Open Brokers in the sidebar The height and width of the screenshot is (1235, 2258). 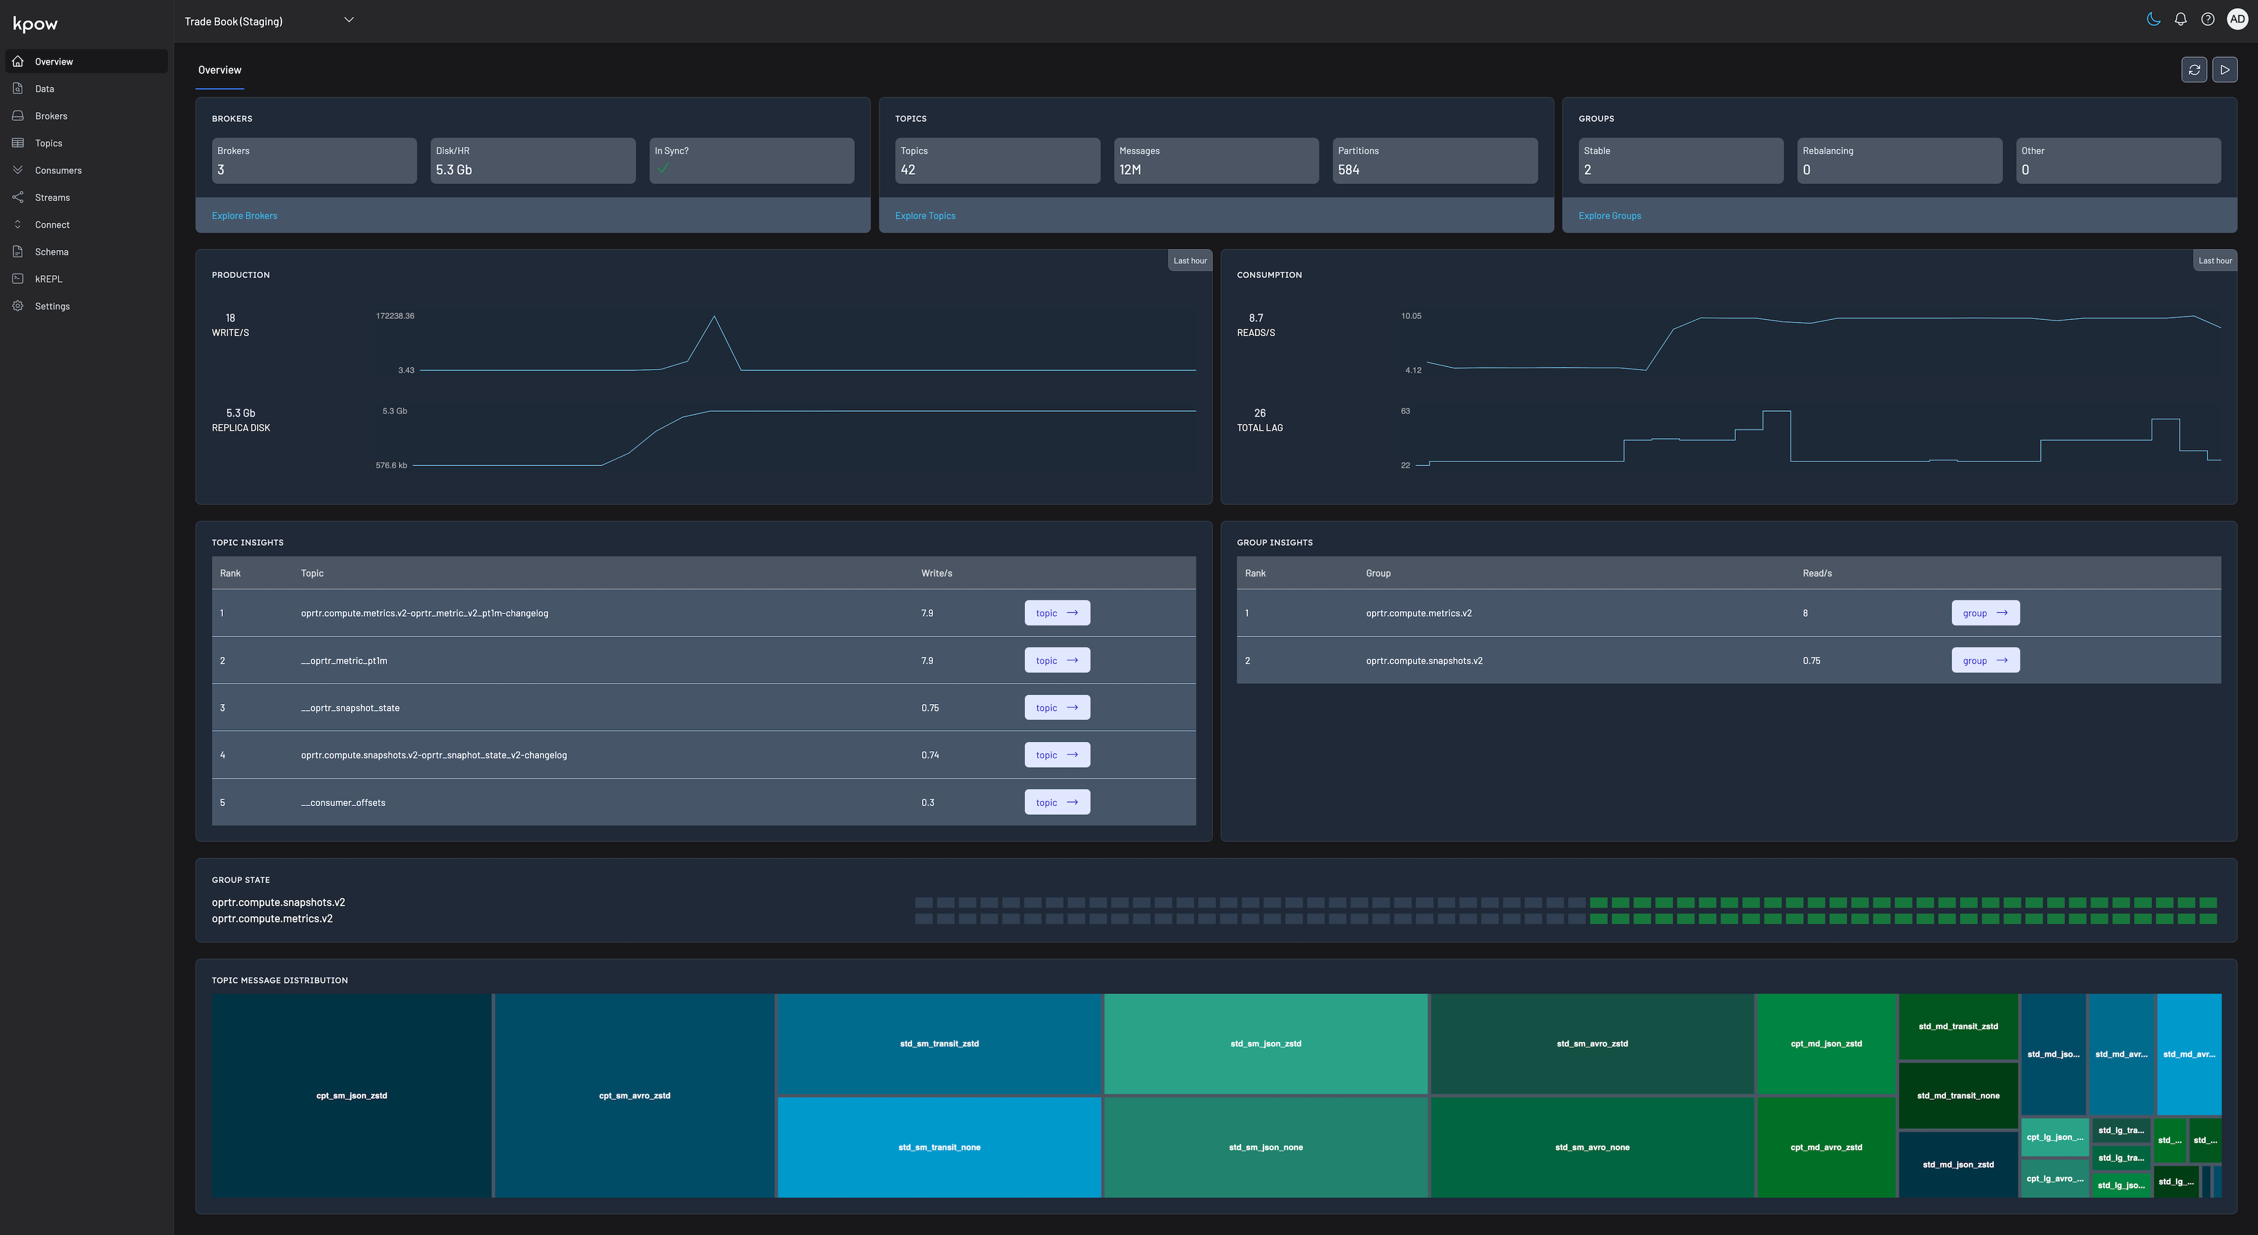[51, 116]
